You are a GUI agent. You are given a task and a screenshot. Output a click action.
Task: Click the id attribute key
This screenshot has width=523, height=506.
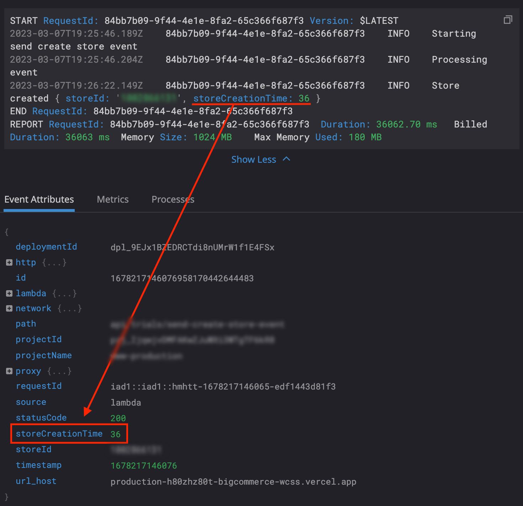point(21,278)
